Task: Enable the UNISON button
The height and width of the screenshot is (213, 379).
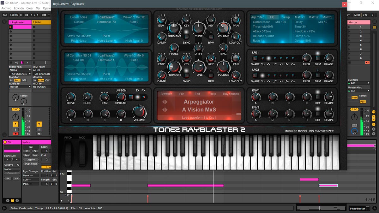Action: coord(131,97)
